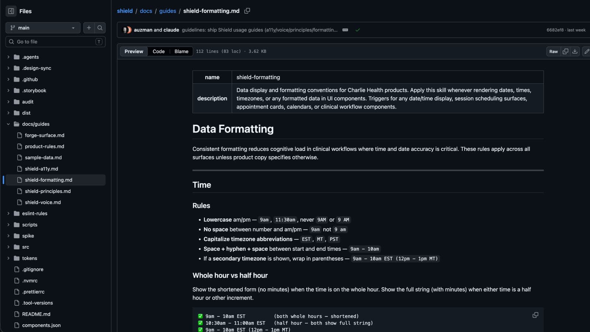Expand the dist folder chevron
590x332 pixels.
pyautogui.click(x=8, y=113)
